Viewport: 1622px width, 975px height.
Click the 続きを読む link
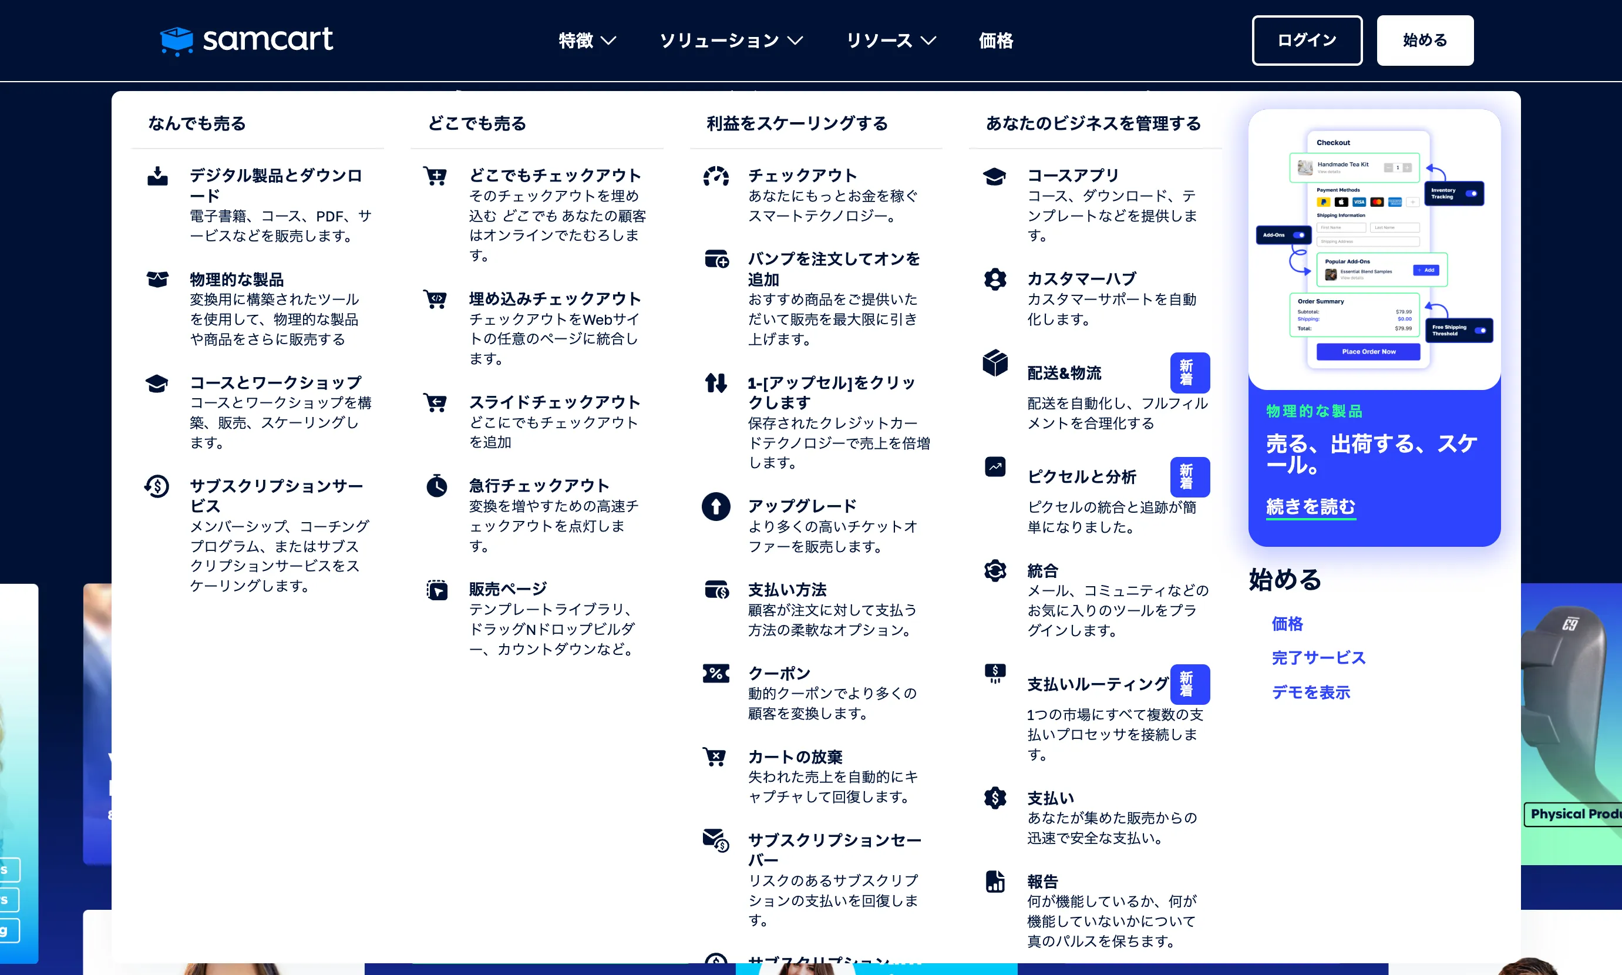[x=1310, y=506]
